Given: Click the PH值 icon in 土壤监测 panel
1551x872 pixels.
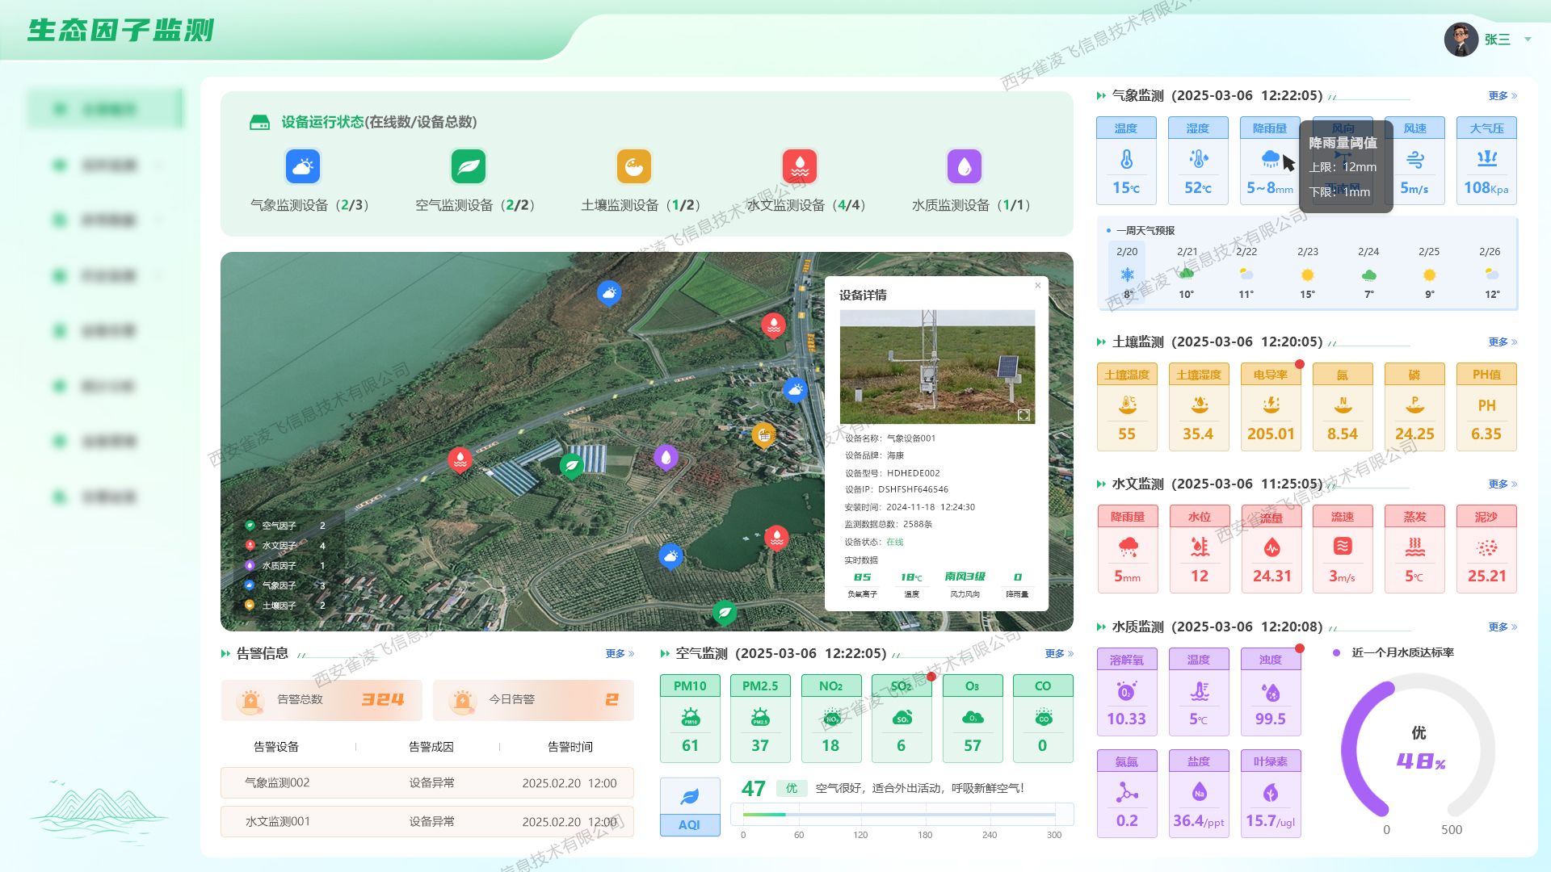Looking at the screenshot, I should 1486,406.
